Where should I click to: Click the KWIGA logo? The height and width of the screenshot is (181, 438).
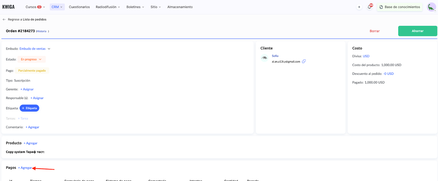8,7
